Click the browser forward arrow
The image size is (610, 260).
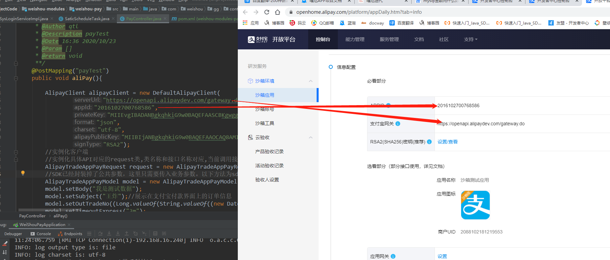(256, 12)
